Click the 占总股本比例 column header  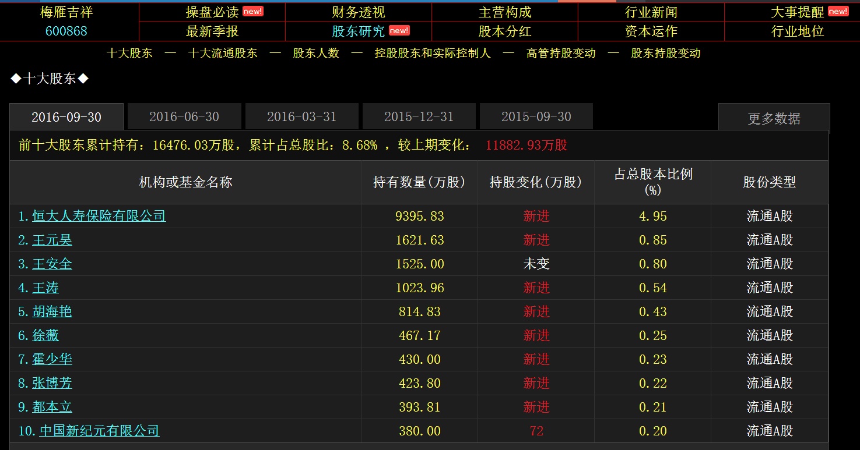click(653, 182)
